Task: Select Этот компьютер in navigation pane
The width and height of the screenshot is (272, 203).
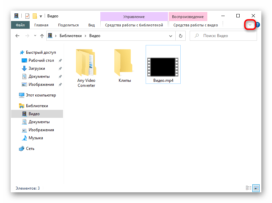Action: [x=41, y=95]
